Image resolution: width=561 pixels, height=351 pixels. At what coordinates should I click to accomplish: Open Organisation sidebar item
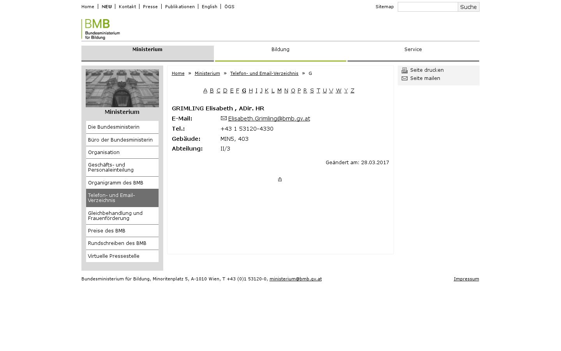[122, 152]
